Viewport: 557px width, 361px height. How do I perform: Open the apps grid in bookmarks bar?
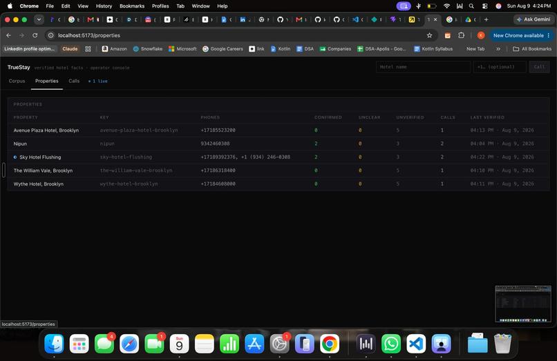[x=88, y=49]
